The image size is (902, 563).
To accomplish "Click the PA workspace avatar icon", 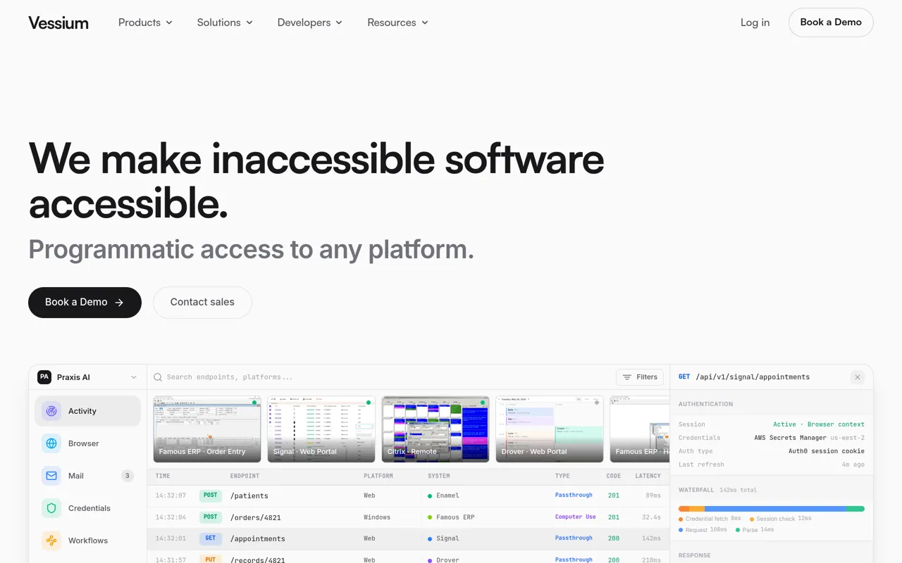I will [44, 377].
